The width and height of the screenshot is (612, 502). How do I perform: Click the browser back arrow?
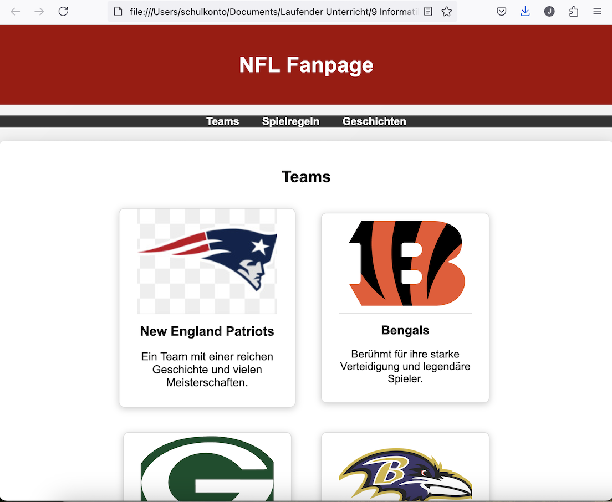(x=15, y=12)
